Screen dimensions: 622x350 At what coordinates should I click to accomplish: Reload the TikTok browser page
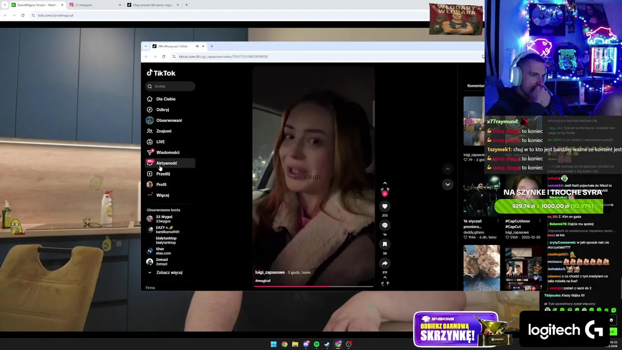[x=164, y=56]
